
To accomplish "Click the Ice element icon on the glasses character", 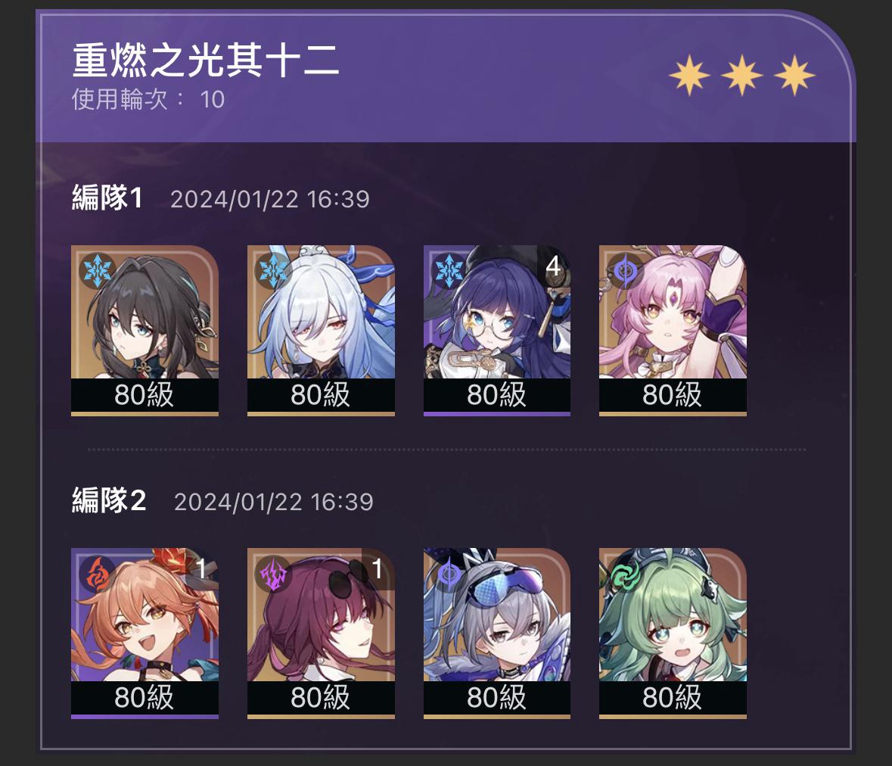I will [x=449, y=271].
